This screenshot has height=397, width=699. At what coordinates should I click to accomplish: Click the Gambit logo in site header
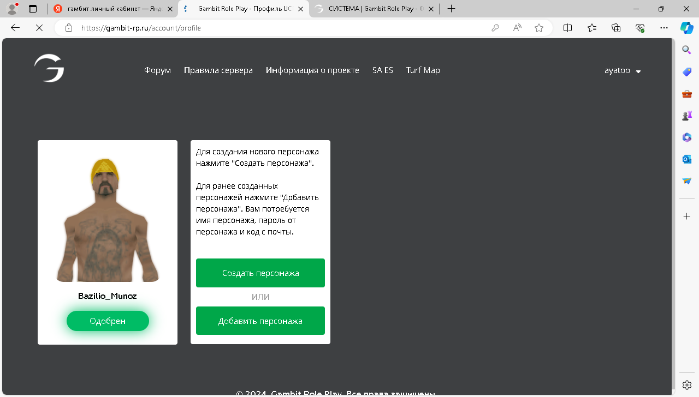click(49, 69)
